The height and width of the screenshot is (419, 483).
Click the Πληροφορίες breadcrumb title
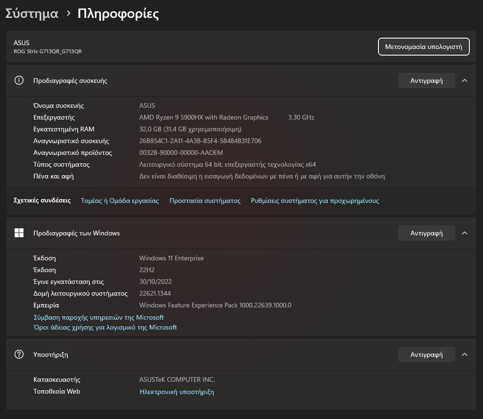click(118, 14)
